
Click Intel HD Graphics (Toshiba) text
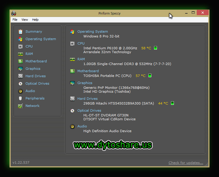pos(107,91)
